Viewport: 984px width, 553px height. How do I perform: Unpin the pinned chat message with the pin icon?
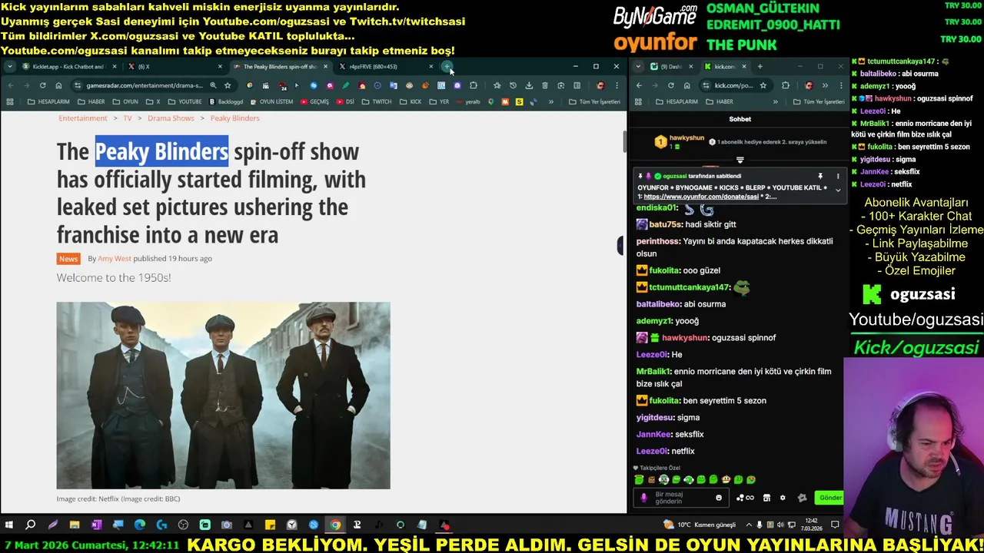[x=820, y=176]
